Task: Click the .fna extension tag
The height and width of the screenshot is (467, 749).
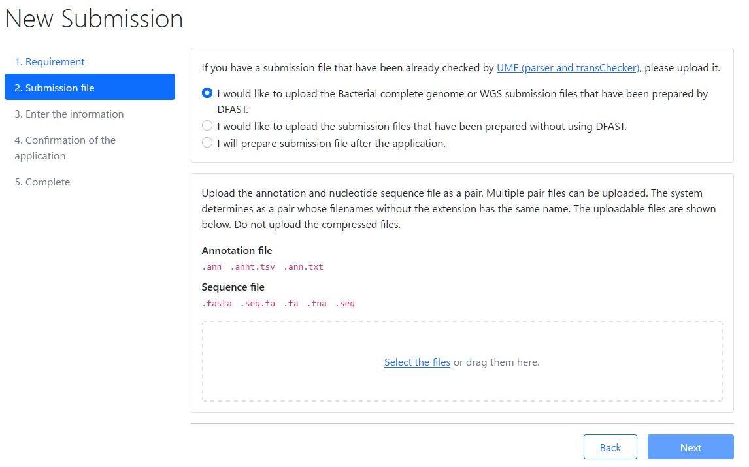Action: tap(316, 304)
